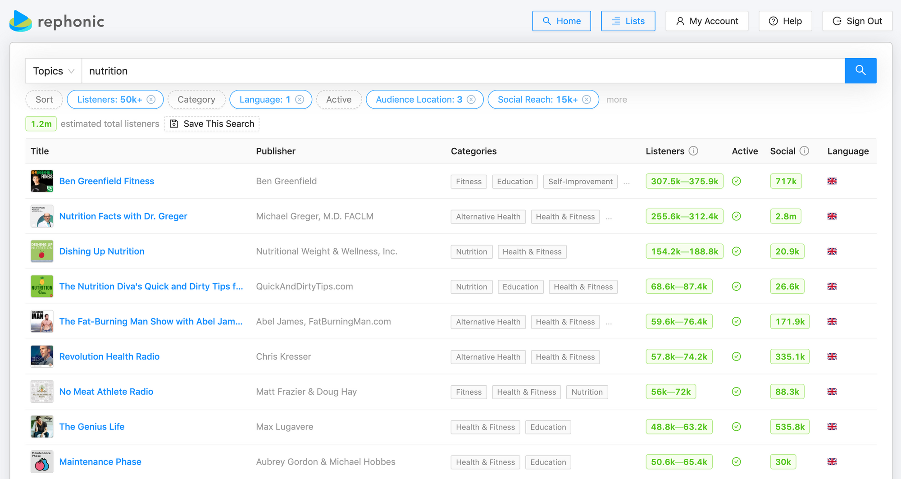Click publisher Aubrey Gordon & Michael Hobbes

[x=326, y=462]
